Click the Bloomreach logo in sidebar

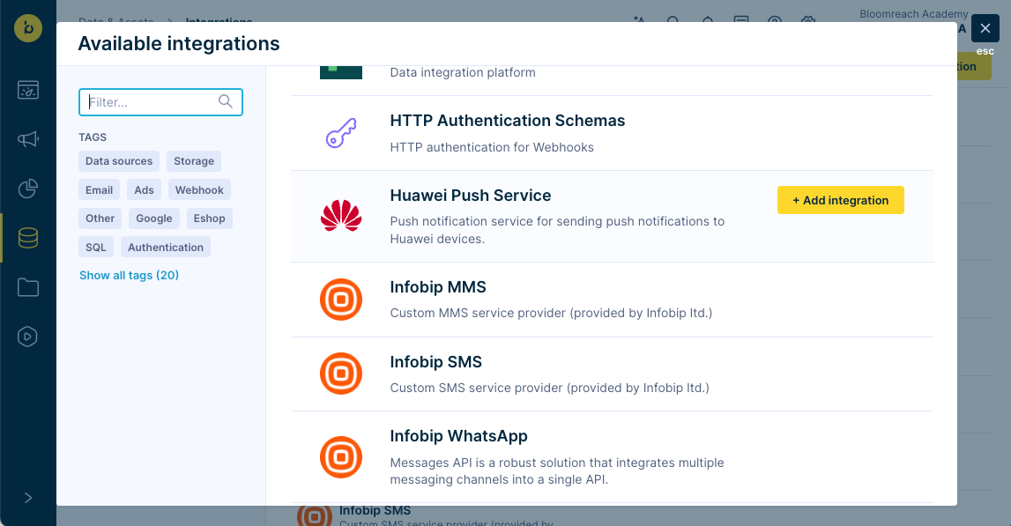point(27,28)
